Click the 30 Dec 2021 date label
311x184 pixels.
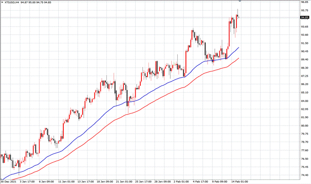(x=8, y=181)
